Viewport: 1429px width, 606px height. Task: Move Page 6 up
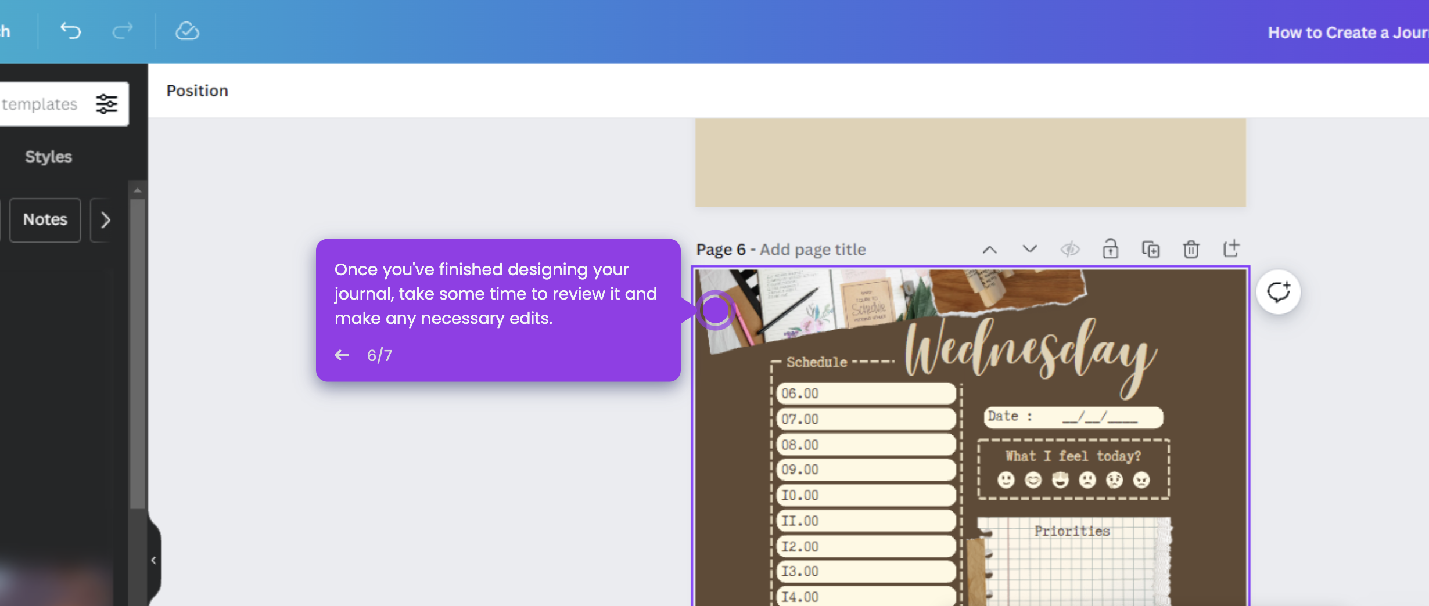click(x=990, y=249)
